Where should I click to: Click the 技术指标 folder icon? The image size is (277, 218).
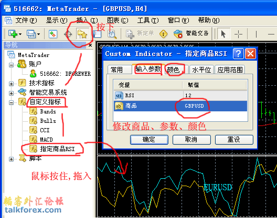pyautogui.click(x=22, y=83)
